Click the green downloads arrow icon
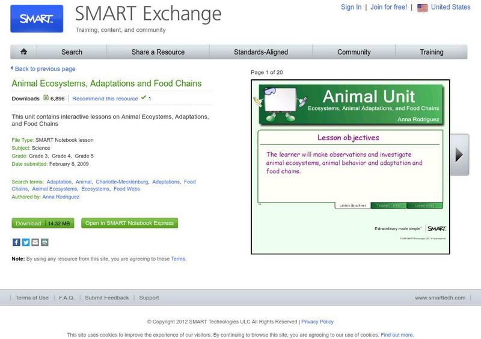The height and width of the screenshot is (339, 481). point(46,98)
